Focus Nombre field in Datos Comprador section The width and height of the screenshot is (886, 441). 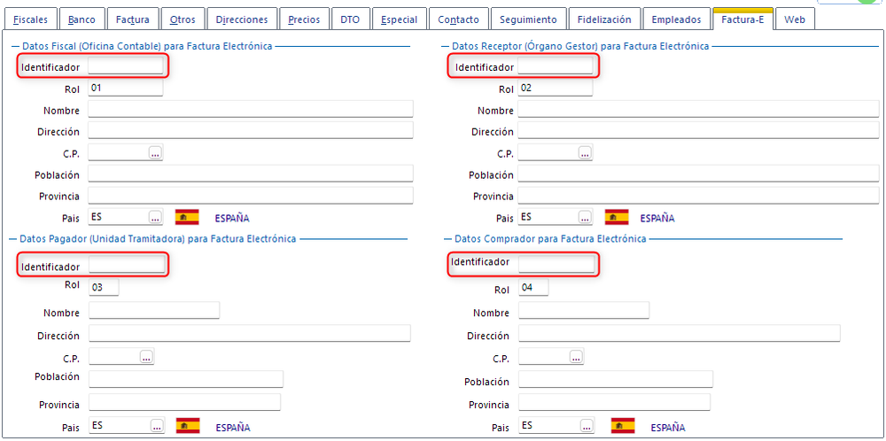(584, 311)
